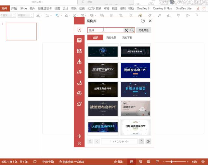The image size is (208, 165).
Task: Go to the next results page
Action: tap(141, 141)
